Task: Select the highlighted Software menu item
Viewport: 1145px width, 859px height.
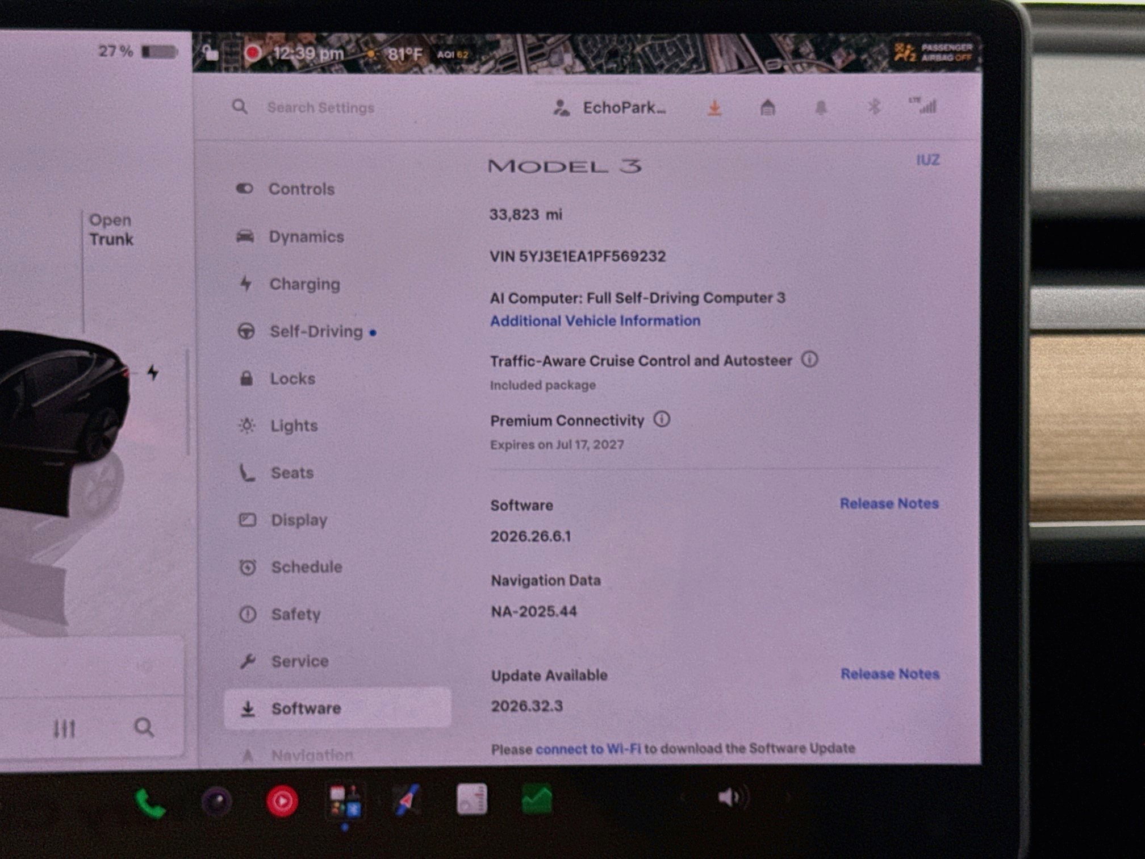Action: pyautogui.click(x=338, y=708)
